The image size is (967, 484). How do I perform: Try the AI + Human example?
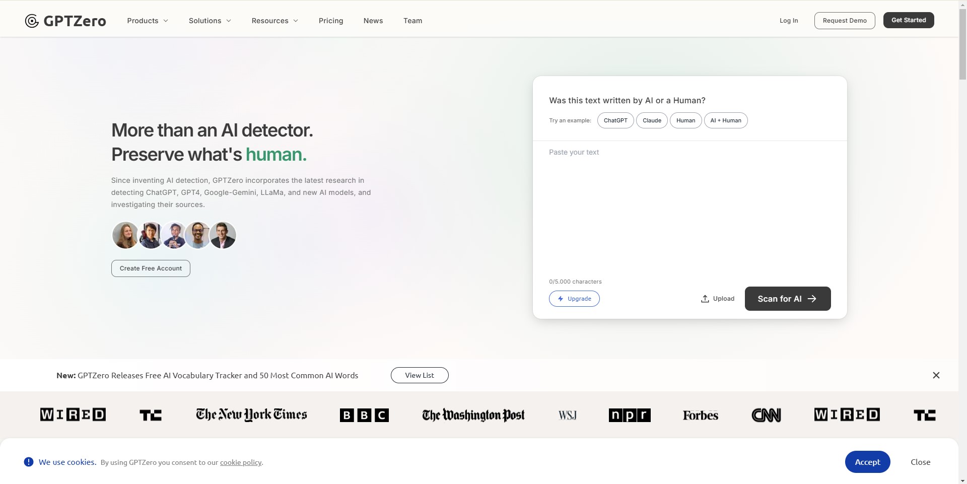click(x=726, y=120)
